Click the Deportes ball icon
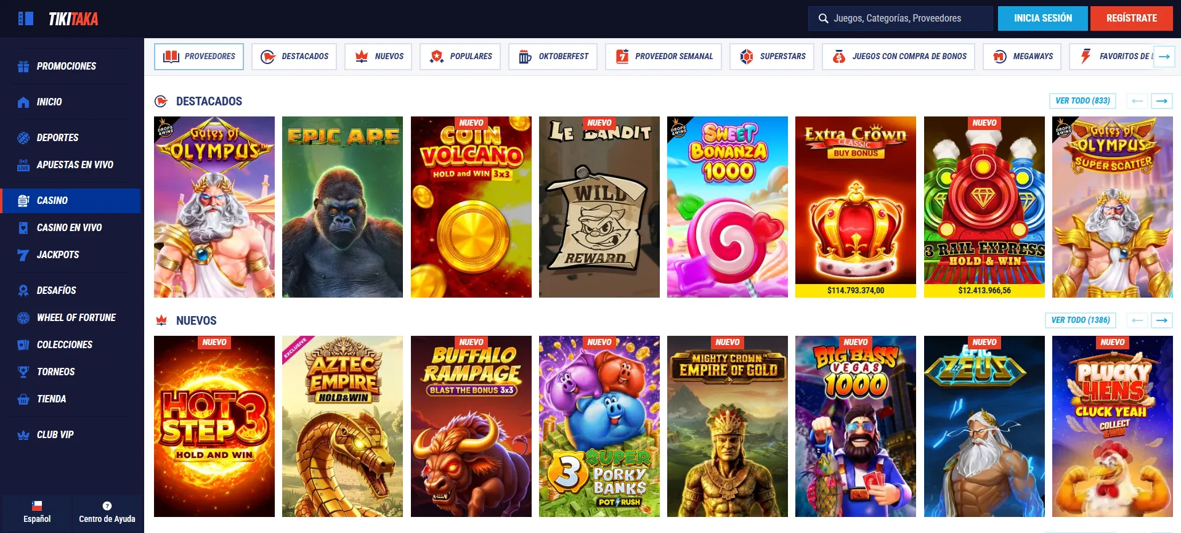The width and height of the screenshot is (1181, 533). pyautogui.click(x=23, y=137)
